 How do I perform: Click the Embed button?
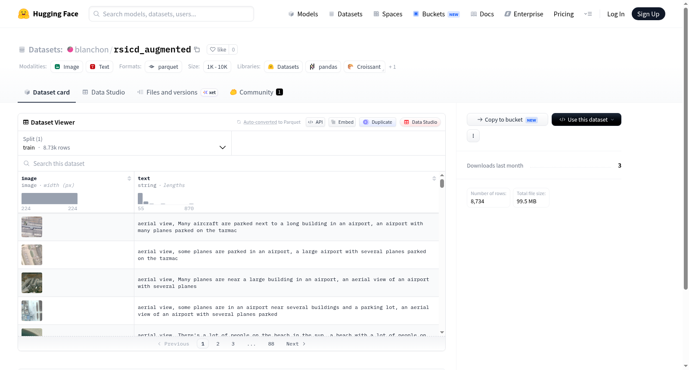point(342,122)
